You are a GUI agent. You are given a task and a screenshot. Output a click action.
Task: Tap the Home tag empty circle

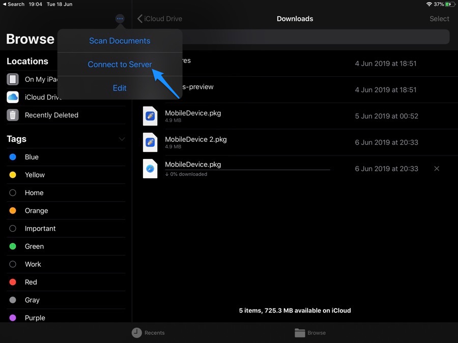click(13, 193)
